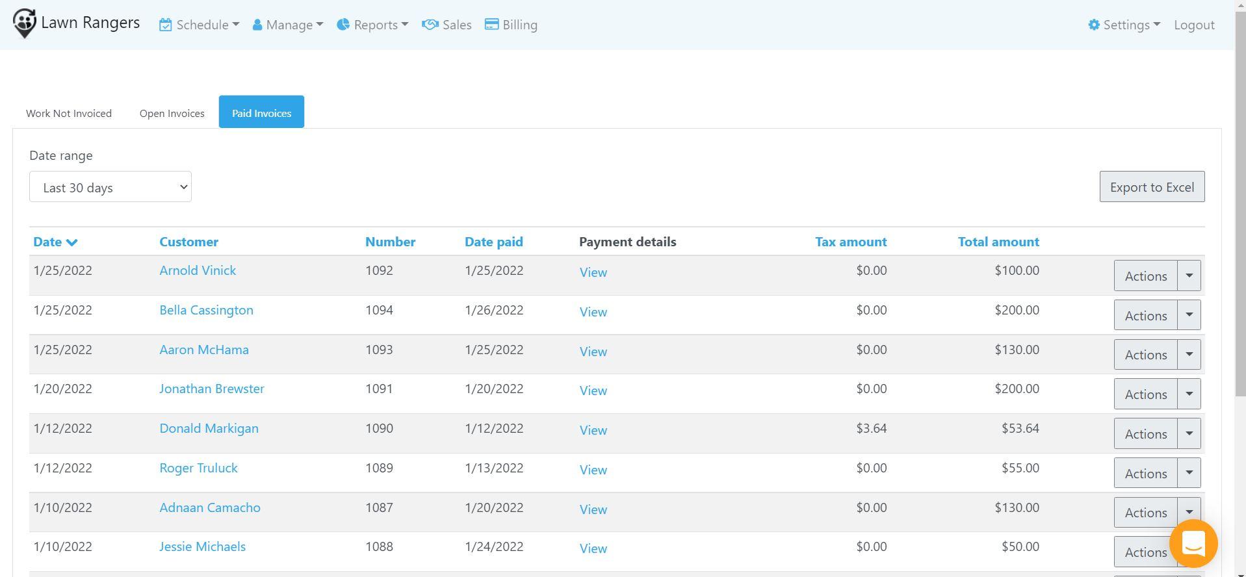
Task: View payment details for invoice 1089
Action: point(593,470)
